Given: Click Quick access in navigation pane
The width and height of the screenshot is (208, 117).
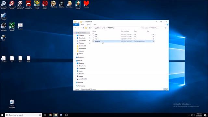Looking at the screenshot, I should pyautogui.click(x=82, y=33).
